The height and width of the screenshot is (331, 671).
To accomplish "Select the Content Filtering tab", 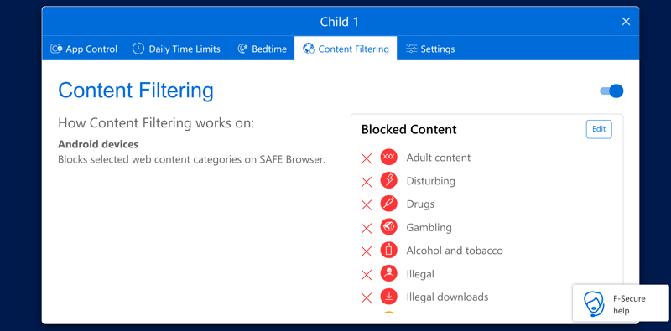I will (346, 49).
